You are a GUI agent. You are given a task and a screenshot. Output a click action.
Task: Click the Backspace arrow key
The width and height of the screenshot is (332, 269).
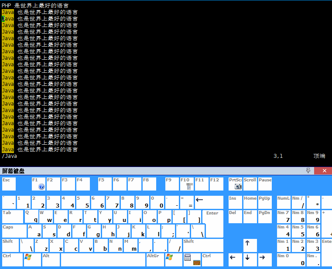tap(209, 202)
